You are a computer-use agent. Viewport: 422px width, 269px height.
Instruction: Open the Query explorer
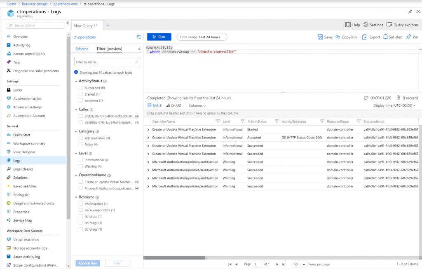point(402,25)
